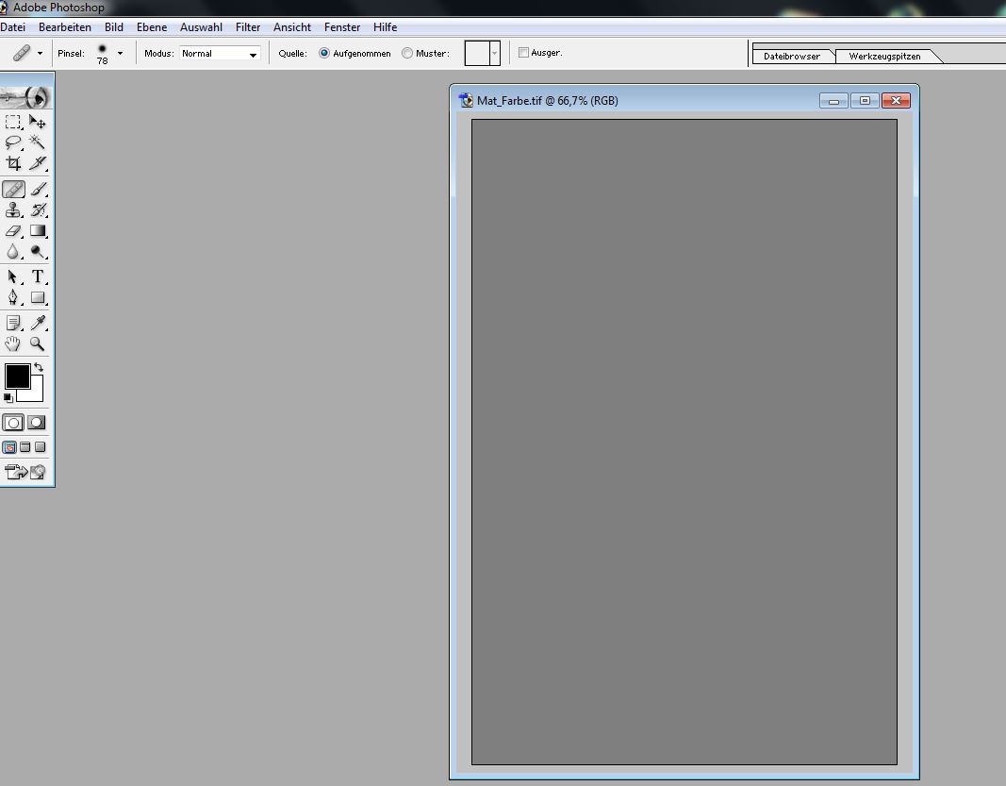
Task: Open the tool preset picker dropdown
Action: pyautogui.click(x=40, y=53)
